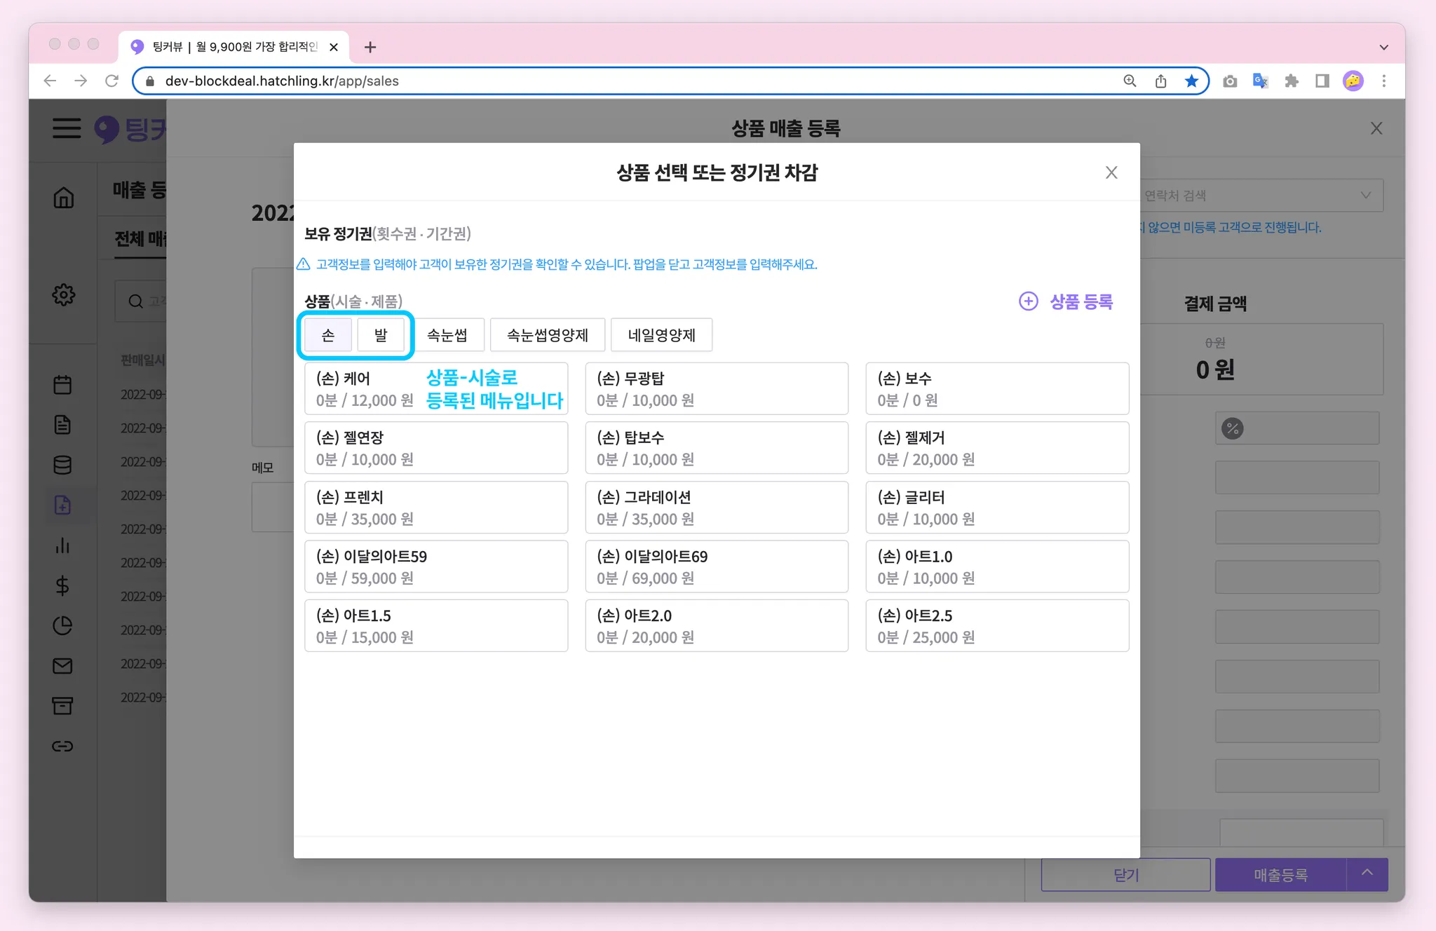Screen dimensions: 1436x931
Task: Switch to the 속눈썹영양제 category tab
Action: click(x=547, y=335)
